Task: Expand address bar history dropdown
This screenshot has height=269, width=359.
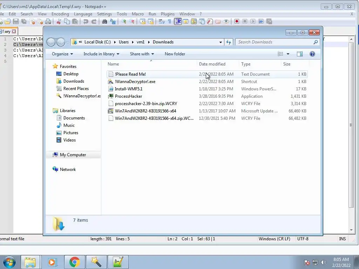Action: click(221, 42)
